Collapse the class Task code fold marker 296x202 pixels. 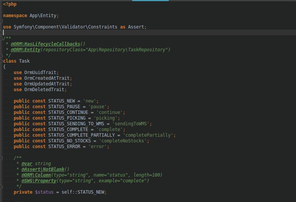click(1, 61)
